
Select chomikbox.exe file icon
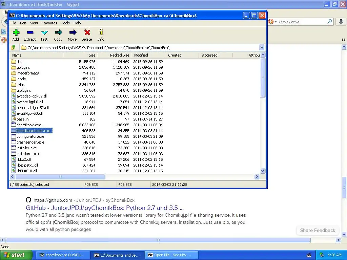point(14,125)
